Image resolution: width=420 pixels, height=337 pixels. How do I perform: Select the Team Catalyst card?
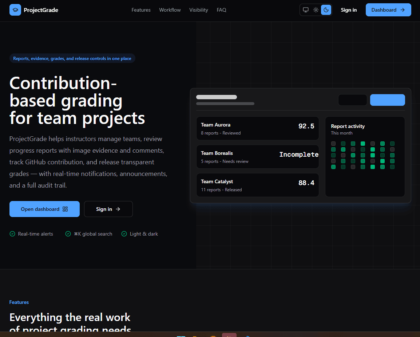[258, 185]
